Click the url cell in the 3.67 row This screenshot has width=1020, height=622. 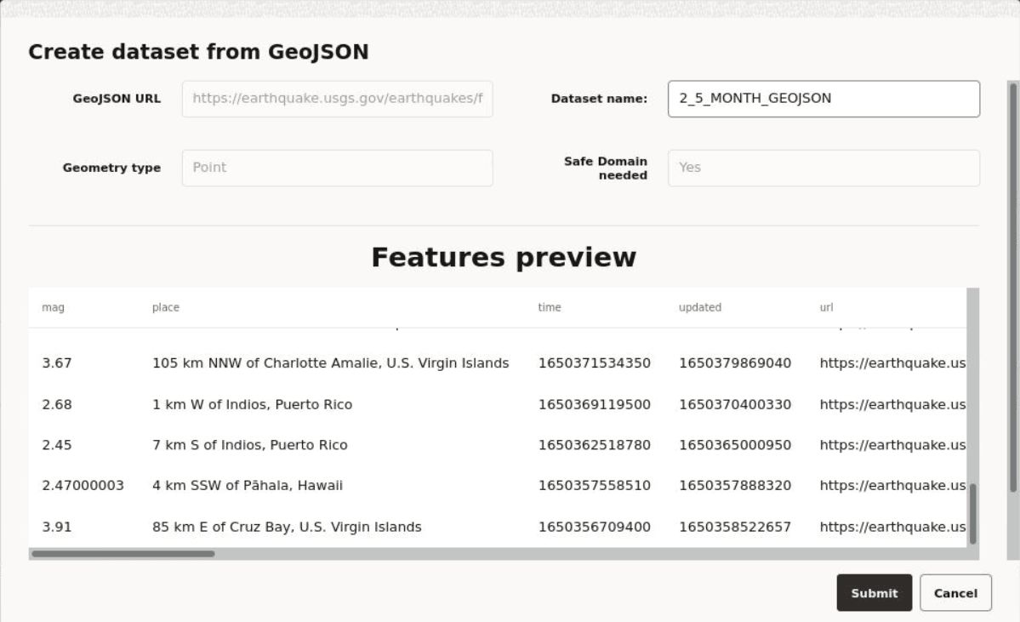(x=892, y=363)
